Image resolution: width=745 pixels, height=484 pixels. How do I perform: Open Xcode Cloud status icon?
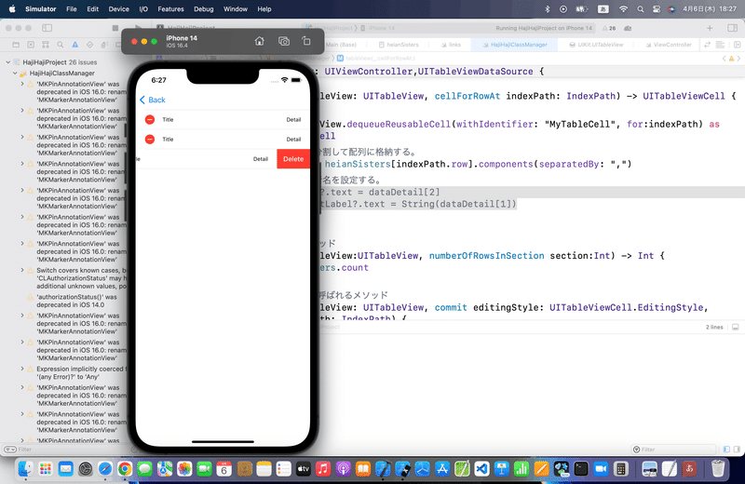pos(628,28)
